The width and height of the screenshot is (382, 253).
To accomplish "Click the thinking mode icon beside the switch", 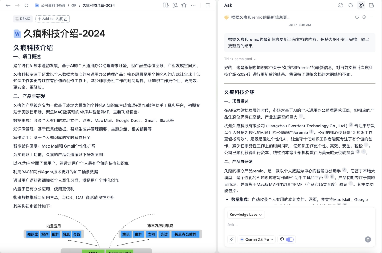I will 282,239.
